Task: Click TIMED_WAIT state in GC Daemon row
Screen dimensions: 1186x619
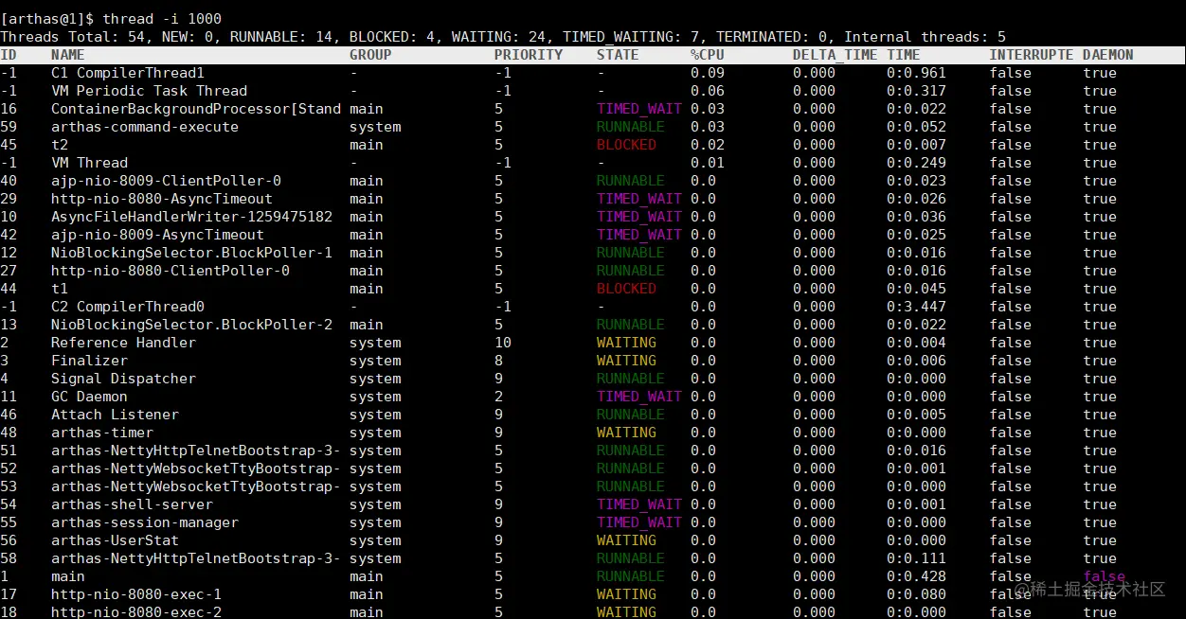Action: pos(639,396)
